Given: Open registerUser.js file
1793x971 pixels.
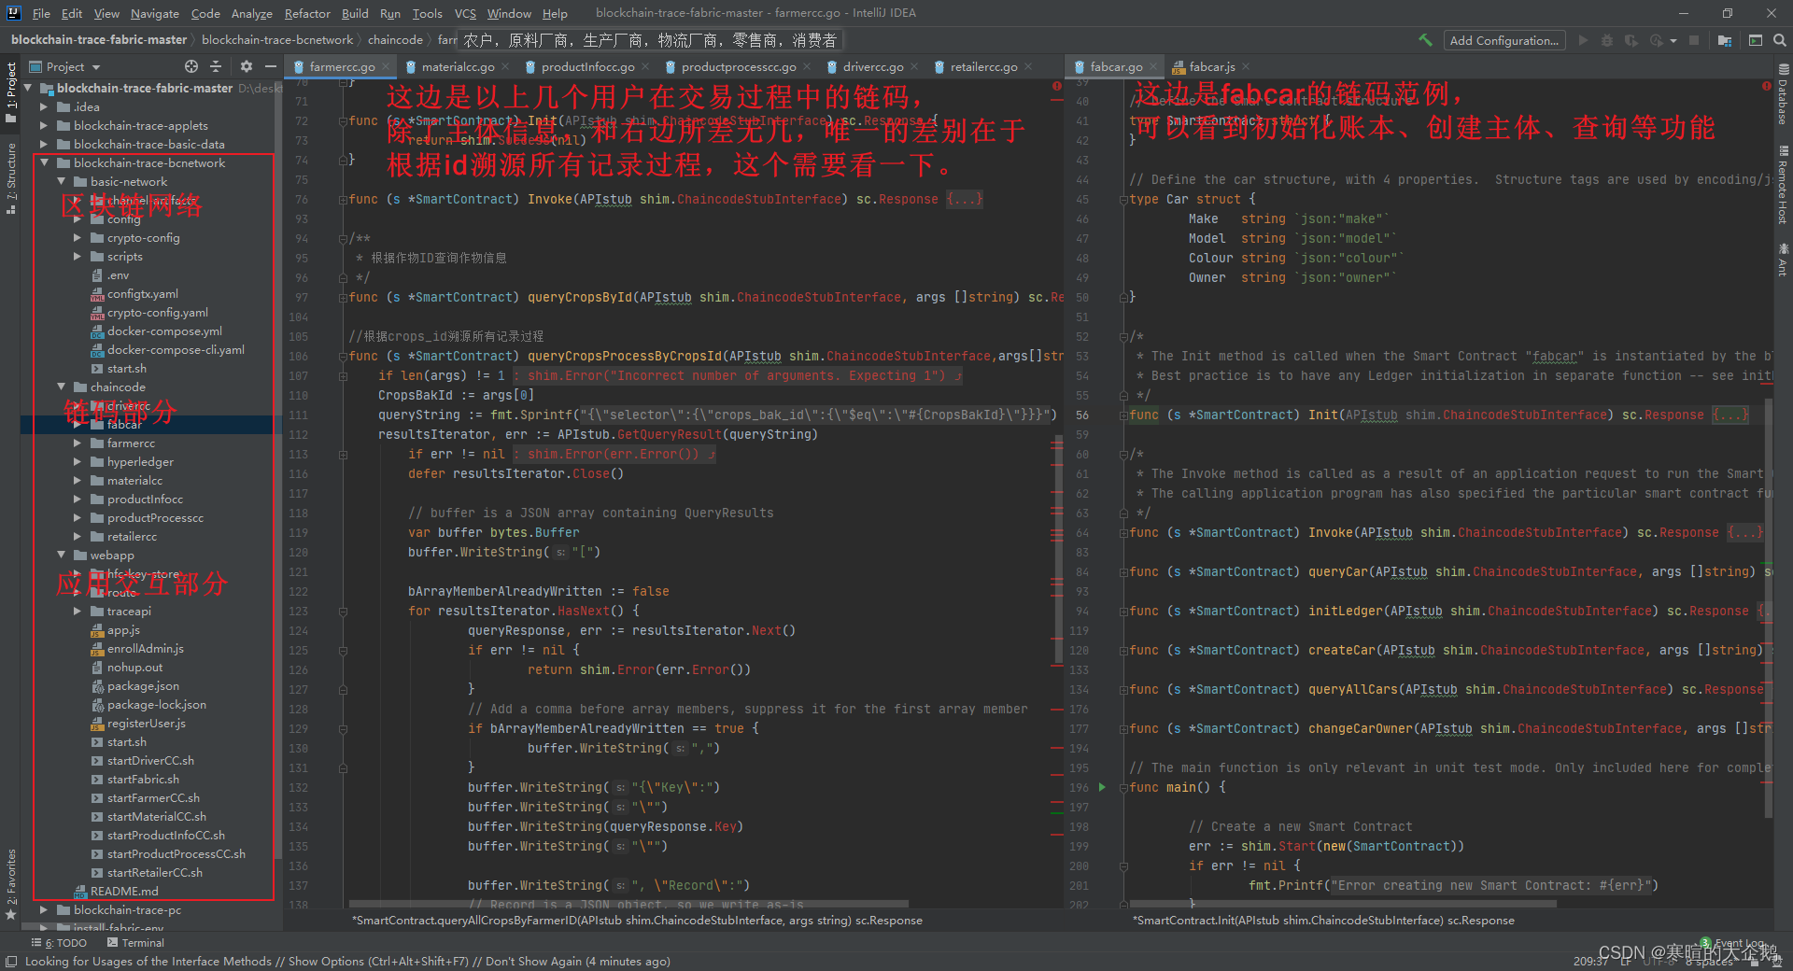Looking at the screenshot, I should pos(146,724).
